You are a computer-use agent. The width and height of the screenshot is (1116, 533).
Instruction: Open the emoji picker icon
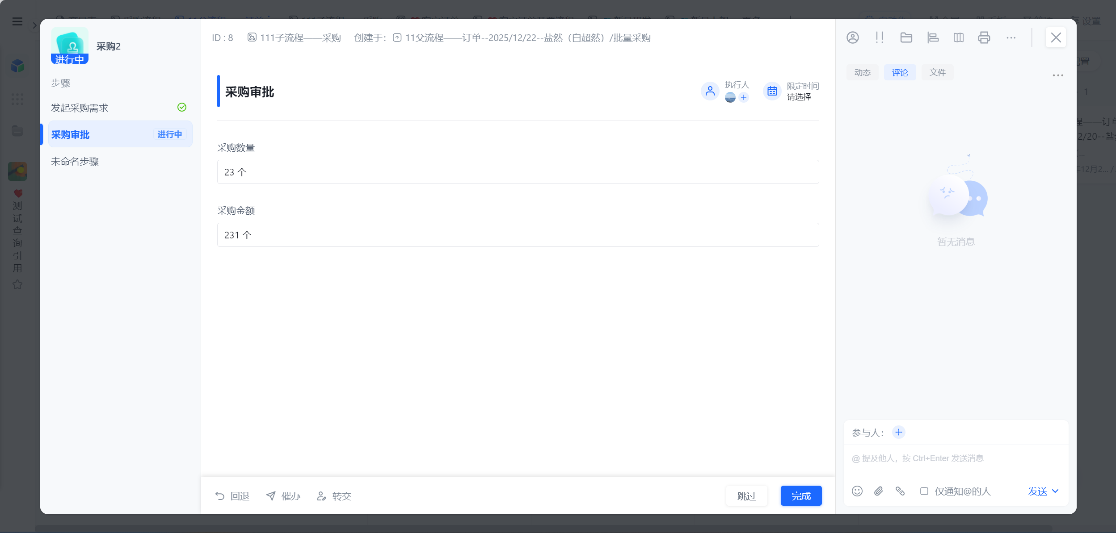point(857,491)
